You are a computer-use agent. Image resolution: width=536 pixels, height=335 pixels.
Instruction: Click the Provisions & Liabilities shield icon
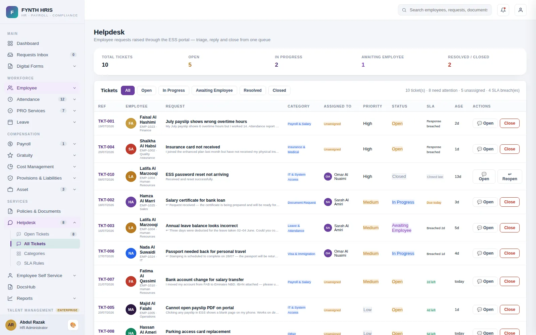[10, 178]
